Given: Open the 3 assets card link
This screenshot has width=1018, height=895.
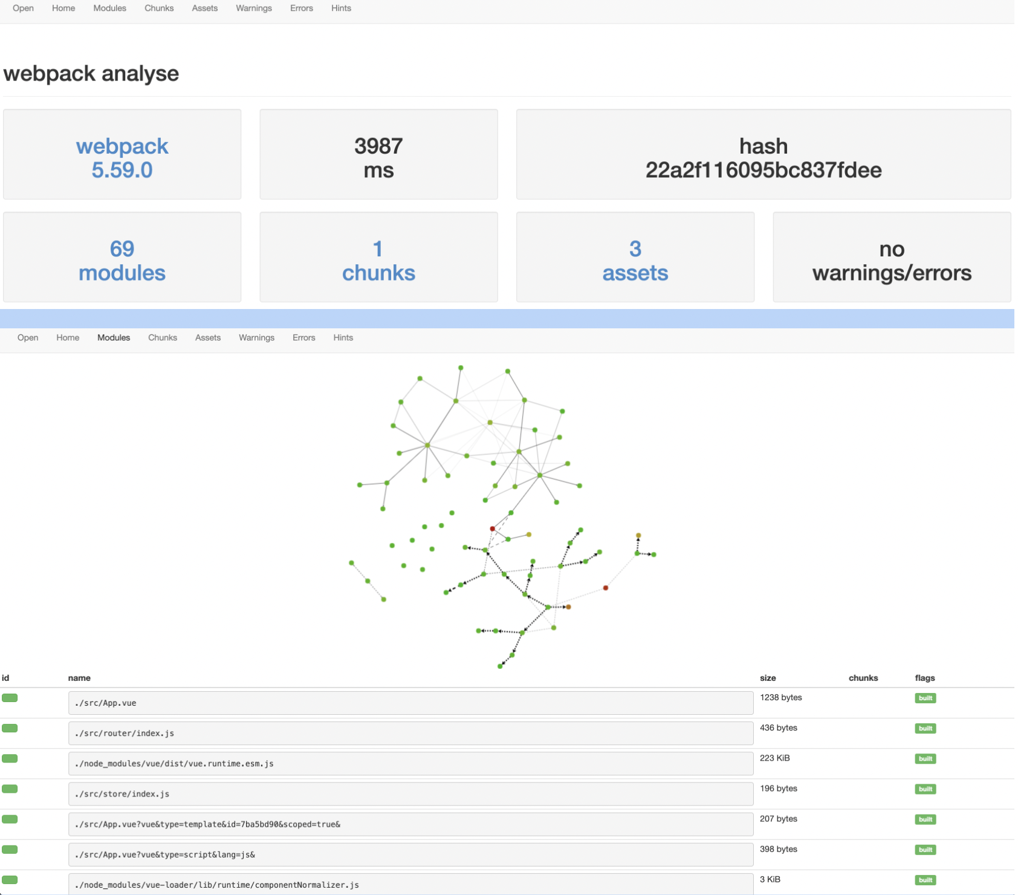Looking at the screenshot, I should coord(635,261).
